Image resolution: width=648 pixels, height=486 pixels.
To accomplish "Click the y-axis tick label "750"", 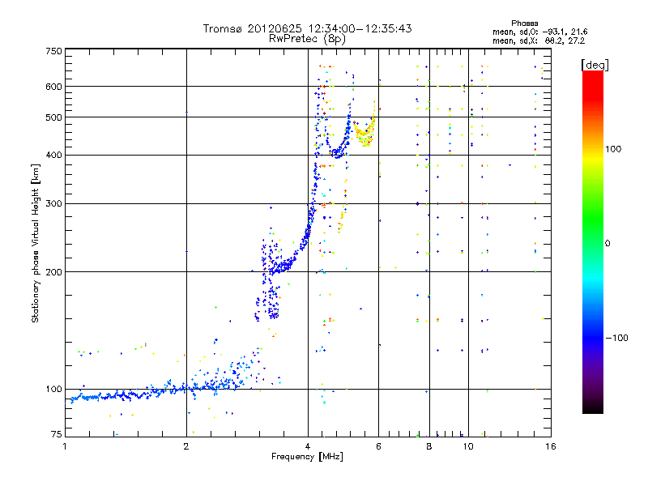I will point(53,51).
